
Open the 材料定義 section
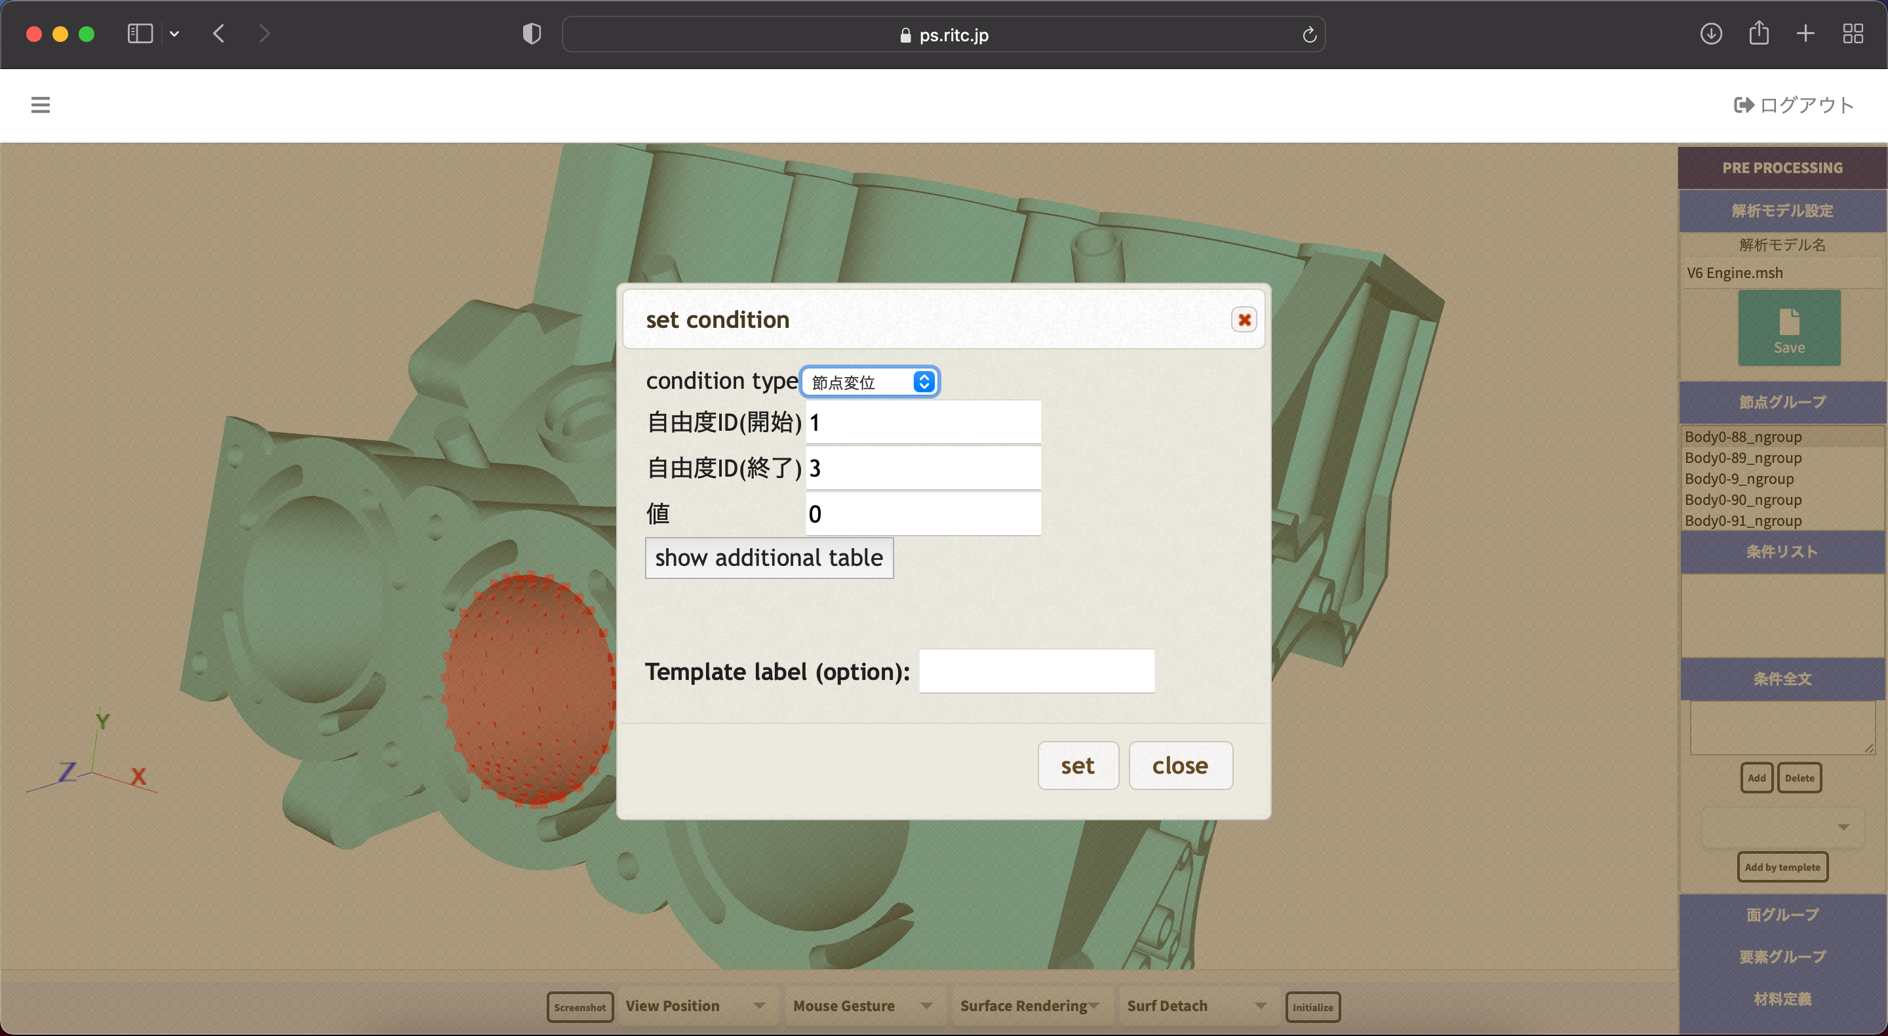point(1782,999)
